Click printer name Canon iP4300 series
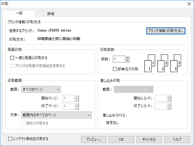 [54, 30]
